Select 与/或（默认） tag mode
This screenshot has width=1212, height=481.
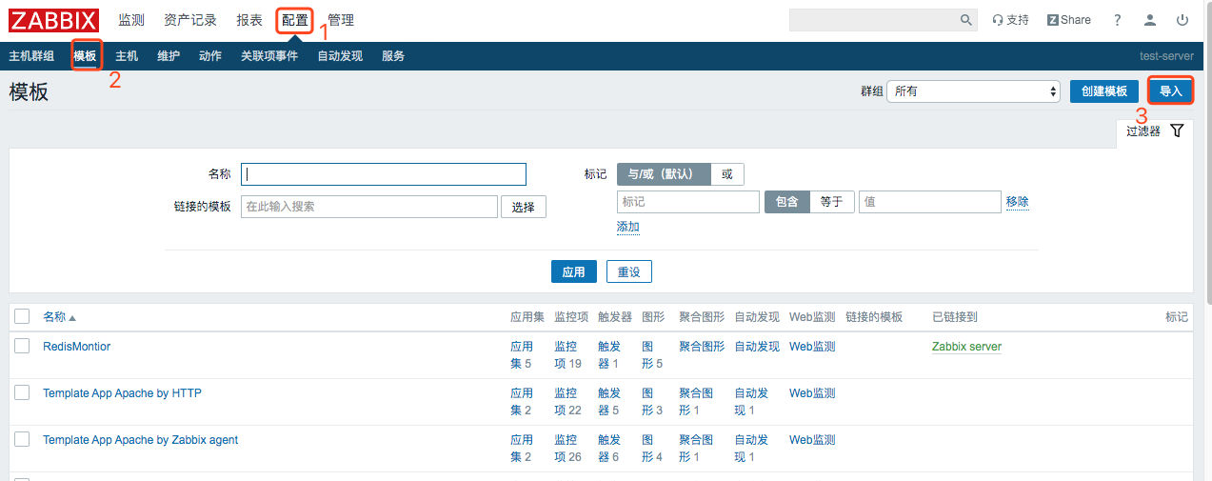point(664,174)
